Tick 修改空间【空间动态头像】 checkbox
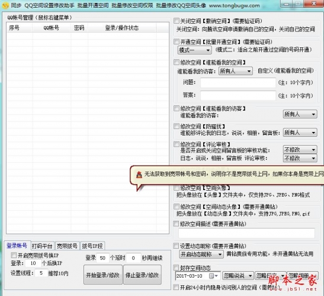This screenshot has width=324, height=296. (x=177, y=207)
